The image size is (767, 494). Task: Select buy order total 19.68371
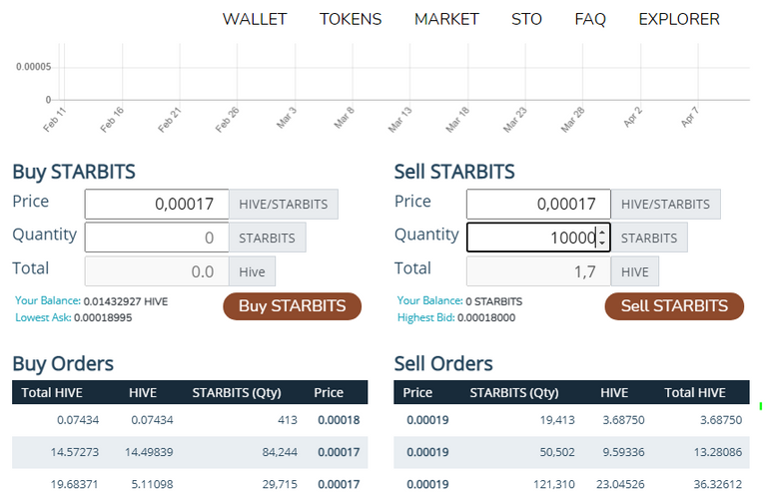pos(74,484)
